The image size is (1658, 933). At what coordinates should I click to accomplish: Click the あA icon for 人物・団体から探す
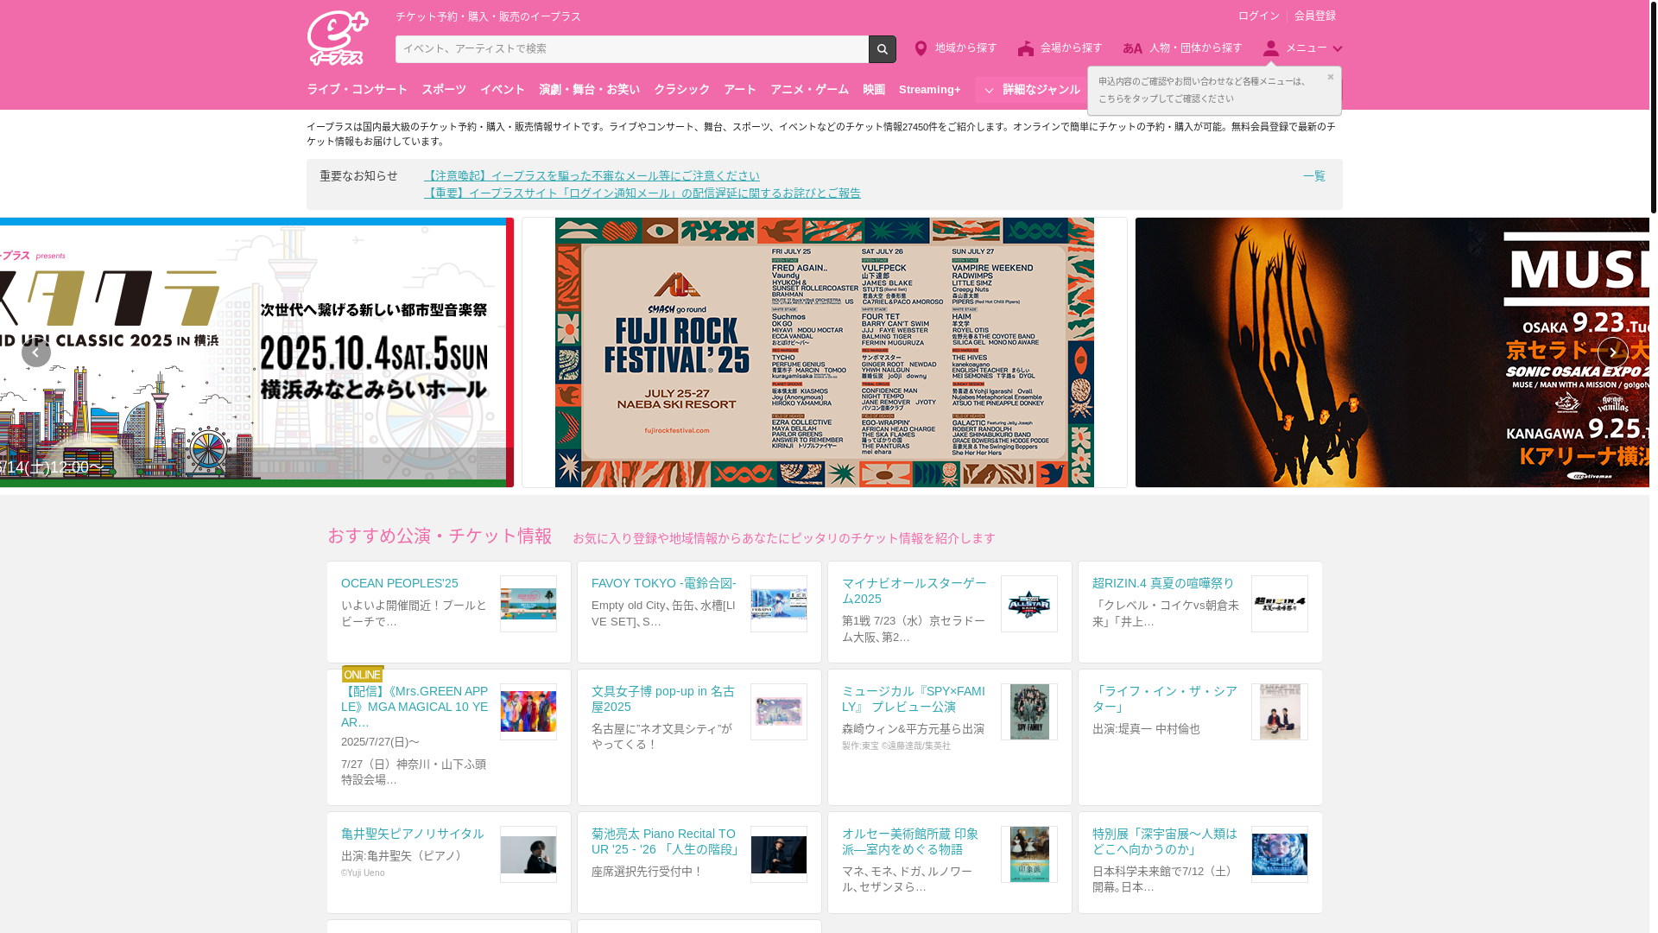pos(1132,48)
